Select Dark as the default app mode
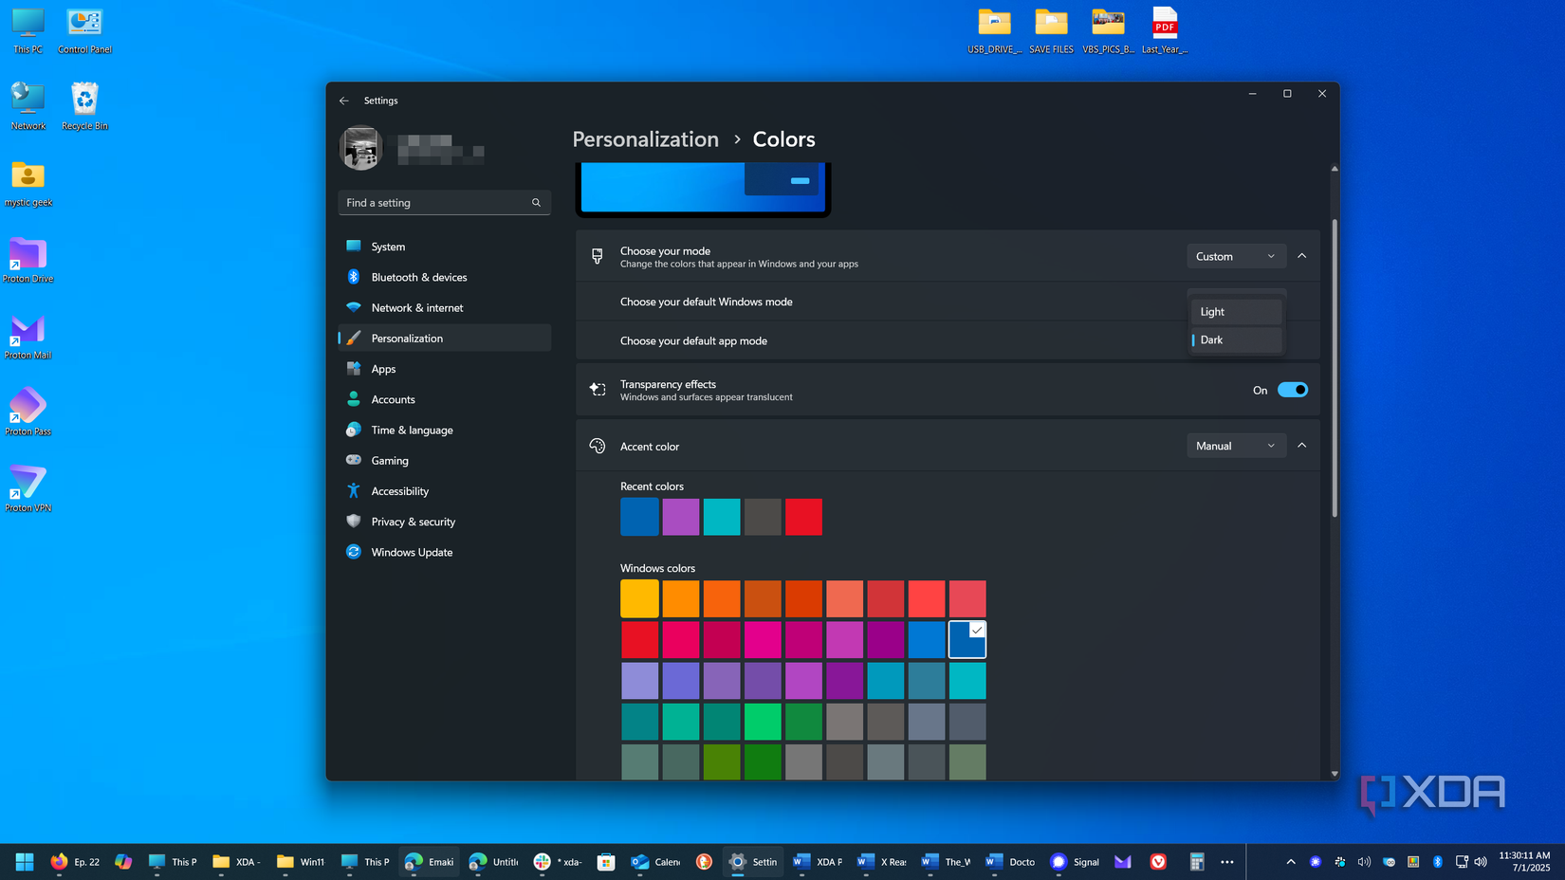The width and height of the screenshot is (1565, 880). coord(1235,339)
